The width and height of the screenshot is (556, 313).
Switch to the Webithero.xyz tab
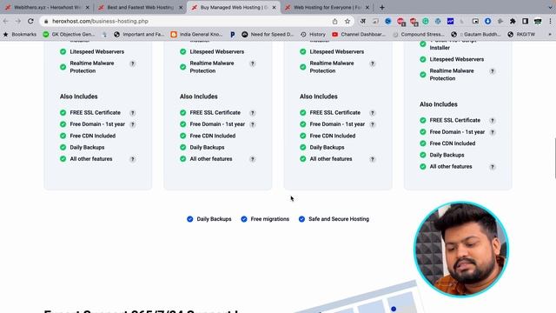[x=46, y=7]
